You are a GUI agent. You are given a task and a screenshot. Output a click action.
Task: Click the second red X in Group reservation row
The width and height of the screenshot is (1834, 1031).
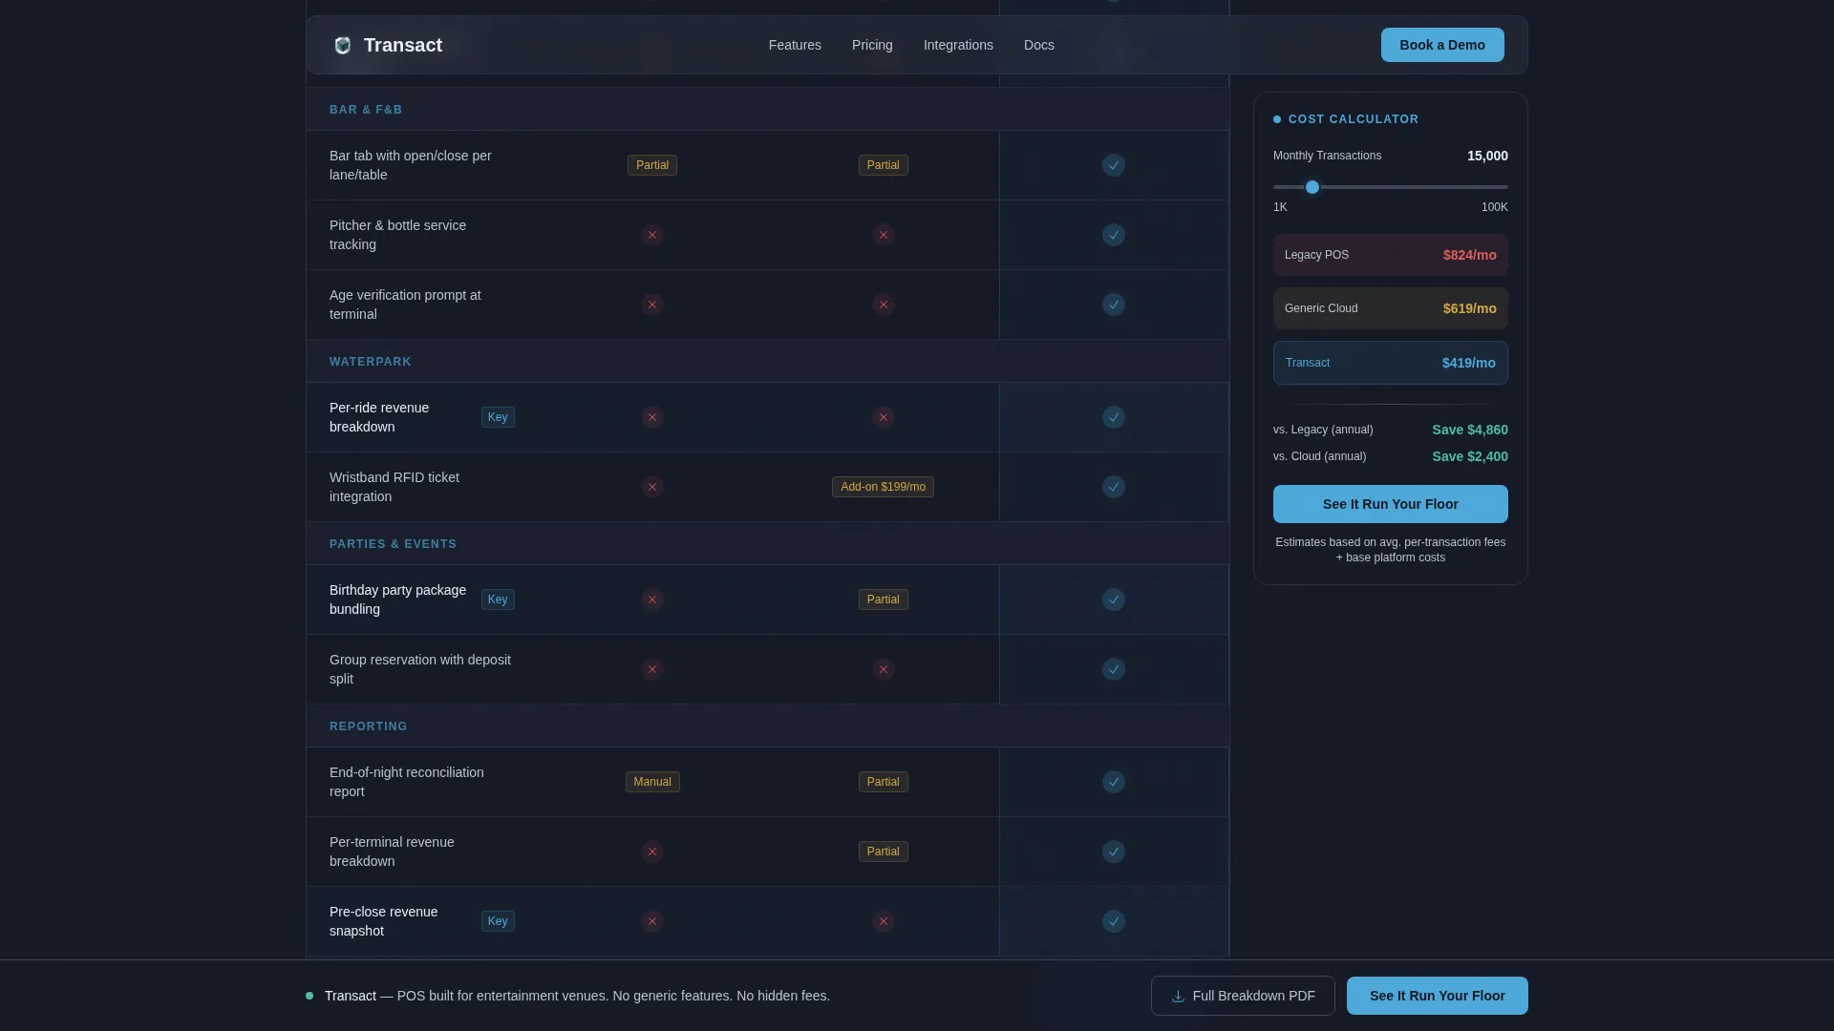[x=884, y=669]
